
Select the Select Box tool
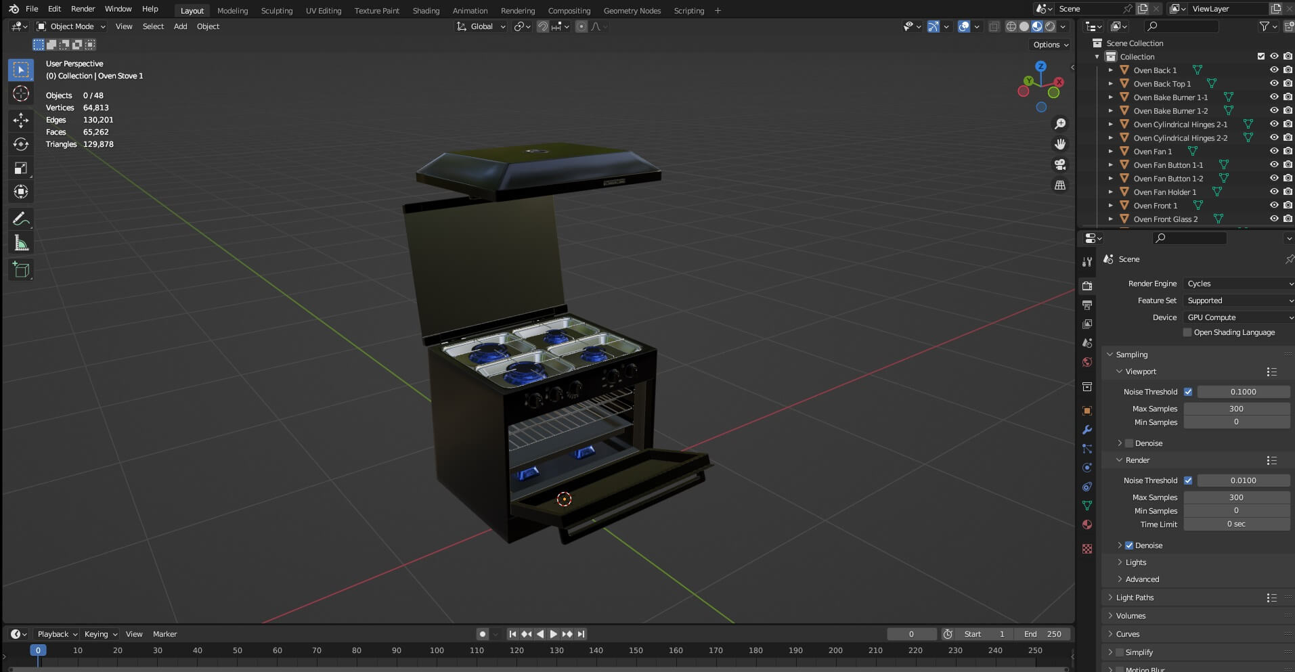pyautogui.click(x=21, y=70)
